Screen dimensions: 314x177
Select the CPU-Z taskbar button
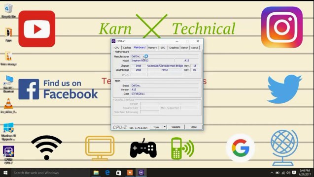tap(141, 173)
